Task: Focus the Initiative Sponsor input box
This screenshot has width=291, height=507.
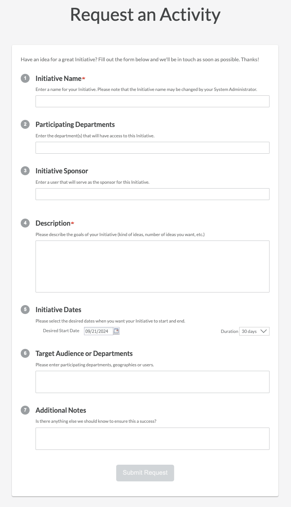Action: coord(153,194)
